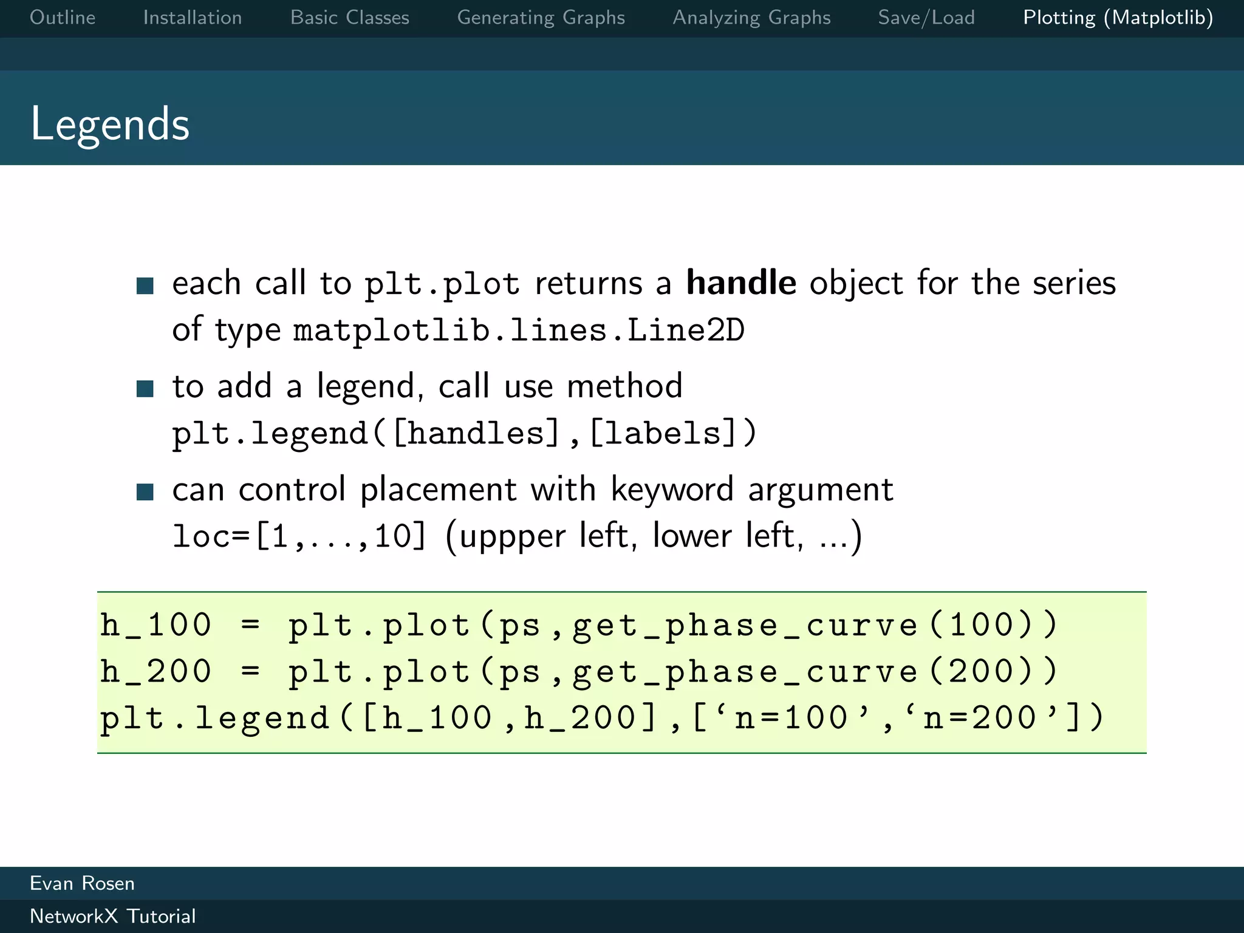Click 'can control placement' bullet text
The image size is (1244, 933).
tap(533, 490)
